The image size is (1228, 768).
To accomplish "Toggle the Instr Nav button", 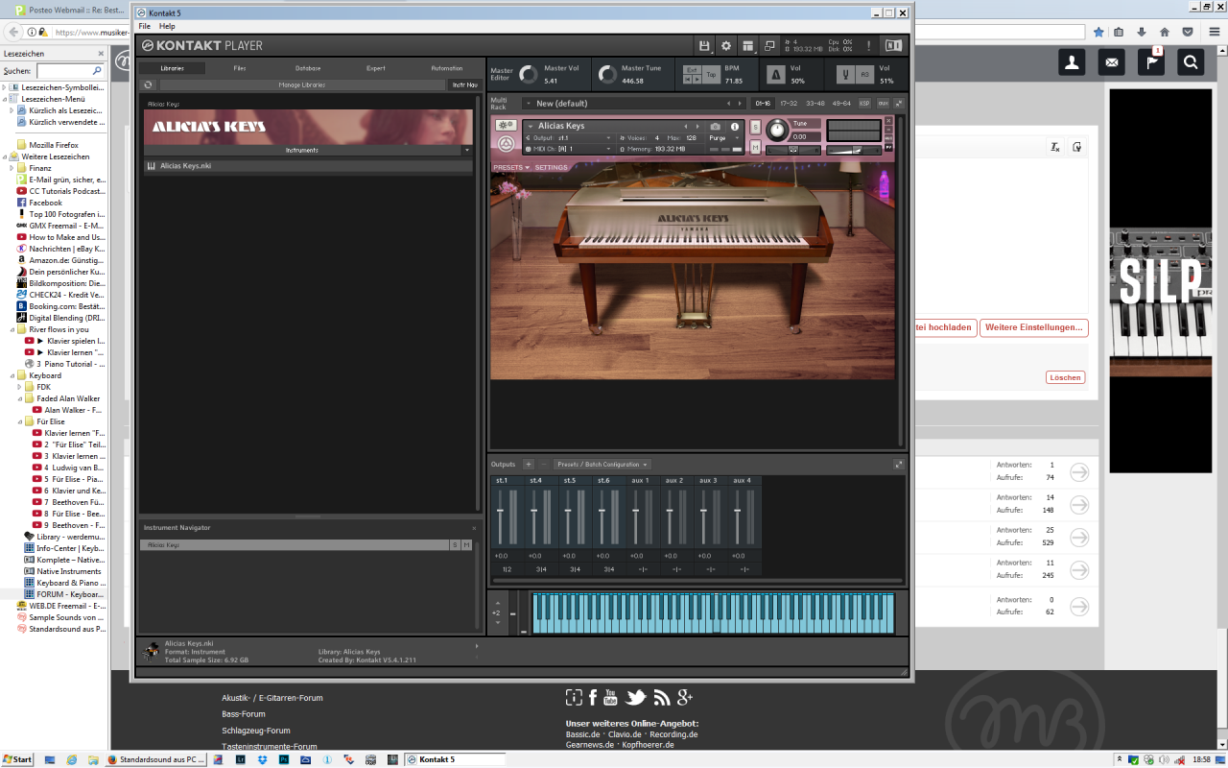I will [x=464, y=84].
